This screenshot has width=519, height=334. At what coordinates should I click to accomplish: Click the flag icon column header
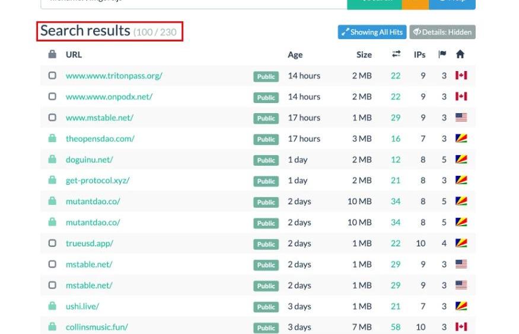click(442, 54)
